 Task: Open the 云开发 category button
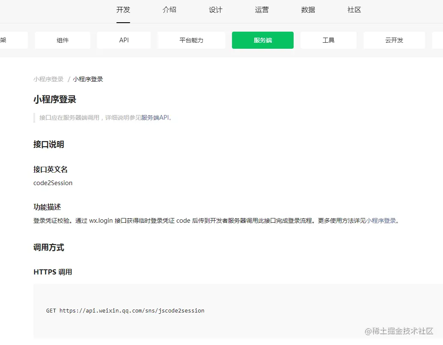(x=394, y=40)
